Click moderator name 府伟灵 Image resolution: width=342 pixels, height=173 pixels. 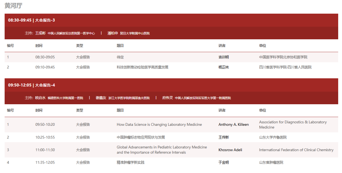point(168,98)
